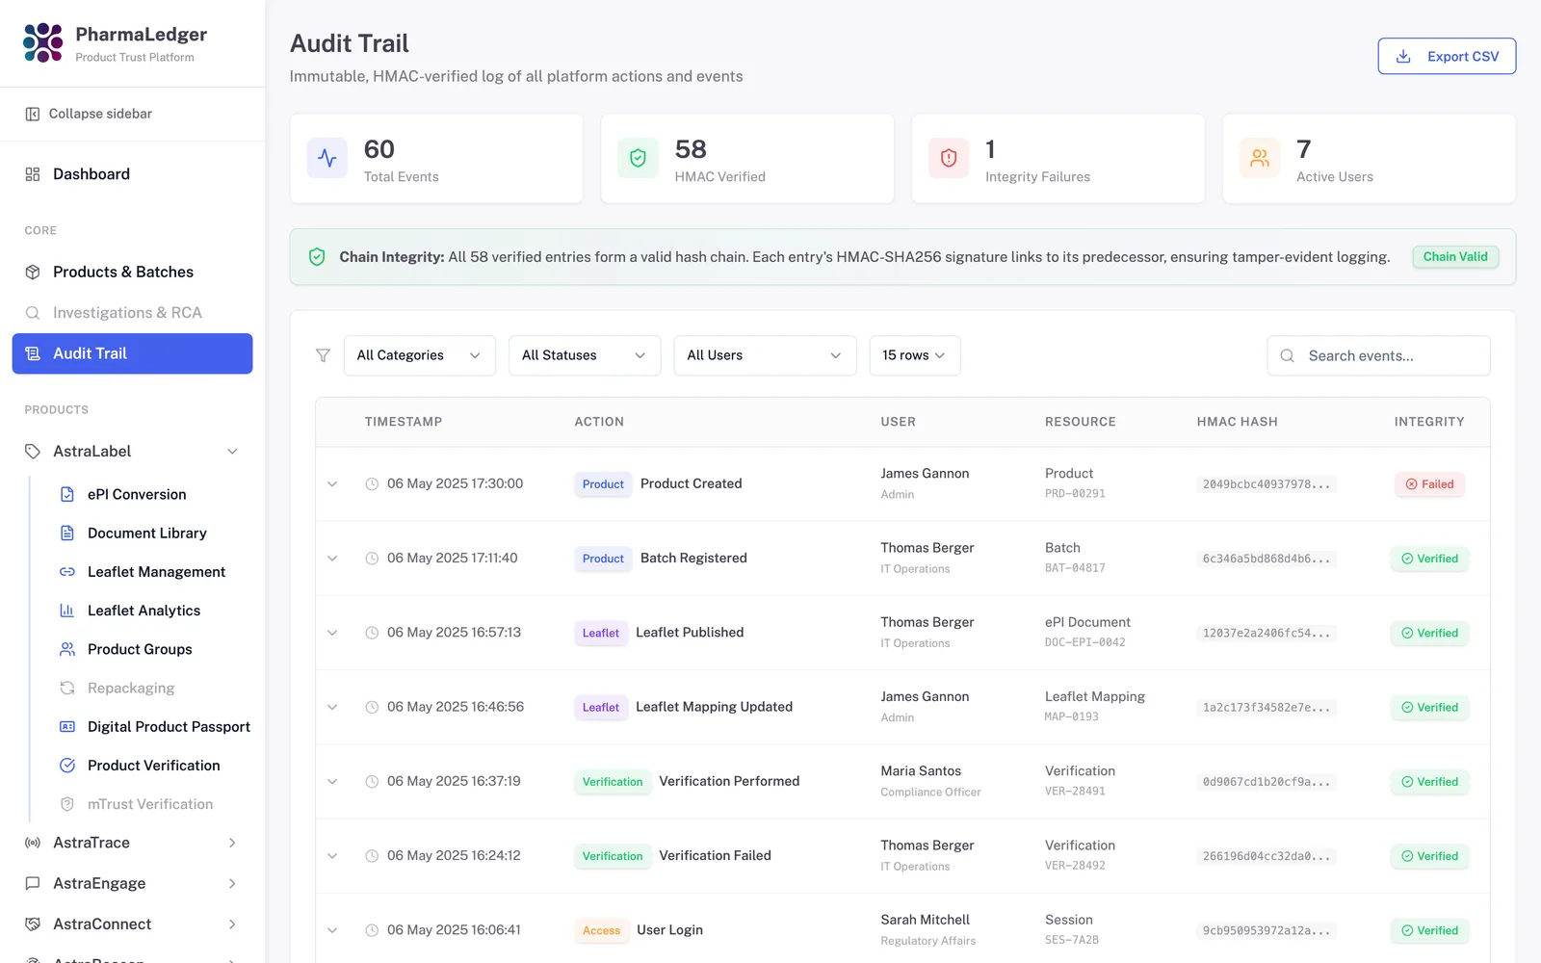Expand the User Login row details

(x=332, y=930)
